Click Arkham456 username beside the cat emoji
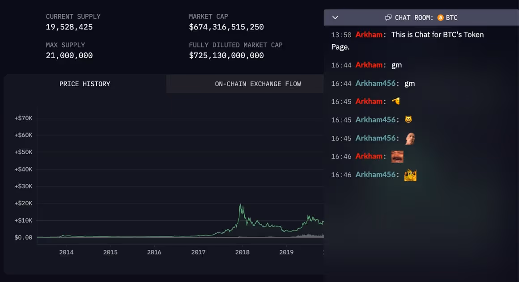The image size is (519, 282). 375,120
